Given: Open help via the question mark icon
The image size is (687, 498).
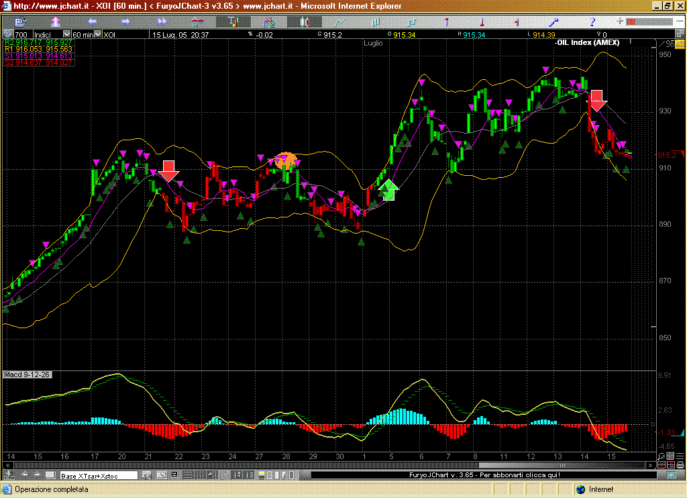Looking at the screenshot, I should pyautogui.click(x=592, y=22).
